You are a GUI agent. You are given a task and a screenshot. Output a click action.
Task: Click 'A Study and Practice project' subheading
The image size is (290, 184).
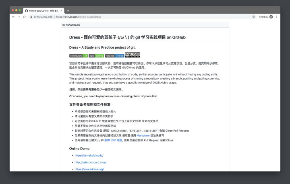click(x=101, y=47)
